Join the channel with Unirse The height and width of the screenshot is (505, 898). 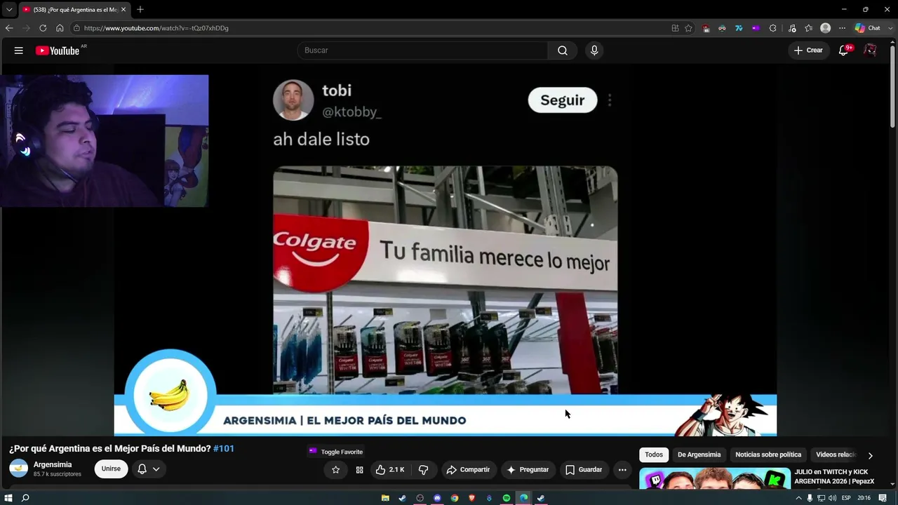point(111,469)
